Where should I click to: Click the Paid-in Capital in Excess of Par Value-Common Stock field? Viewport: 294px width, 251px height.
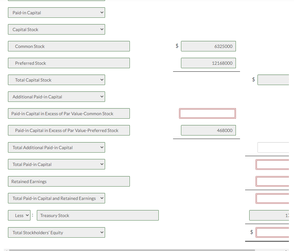(69, 114)
